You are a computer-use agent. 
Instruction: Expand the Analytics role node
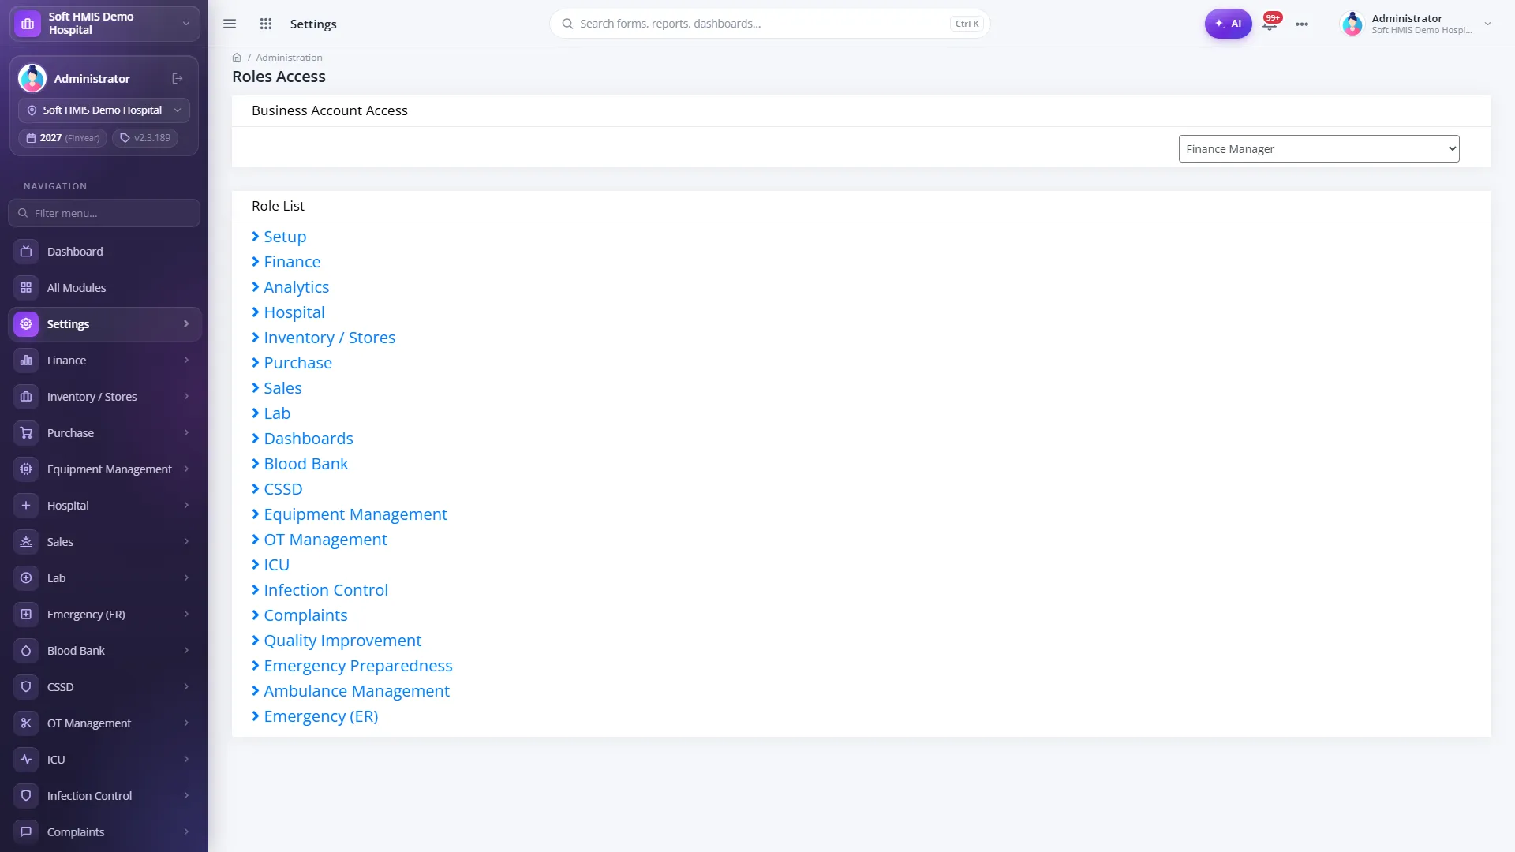256,287
